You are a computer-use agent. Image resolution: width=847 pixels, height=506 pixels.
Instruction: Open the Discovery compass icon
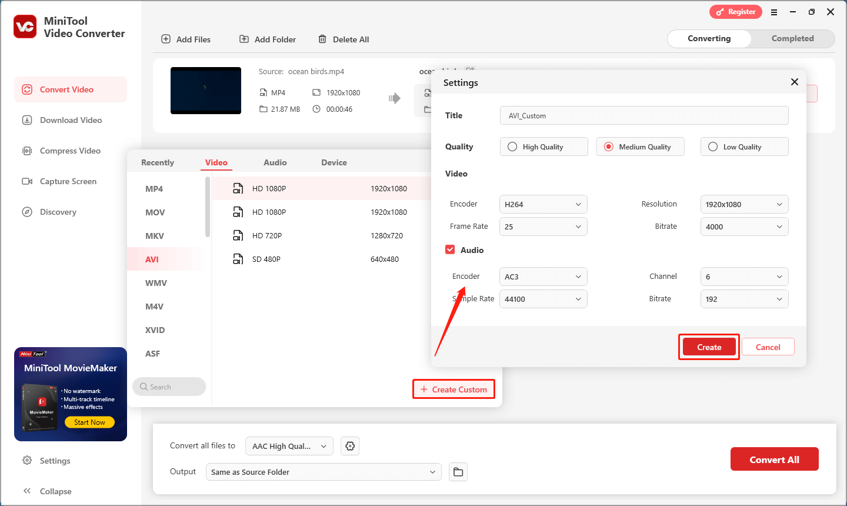pos(27,212)
